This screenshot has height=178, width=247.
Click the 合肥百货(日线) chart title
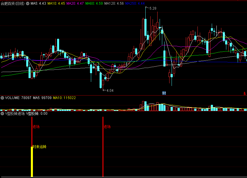pos(13,3)
